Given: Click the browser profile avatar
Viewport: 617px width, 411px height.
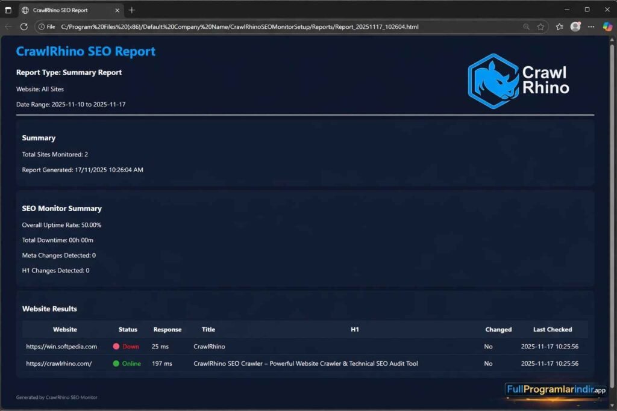Looking at the screenshot, I should pos(575,26).
